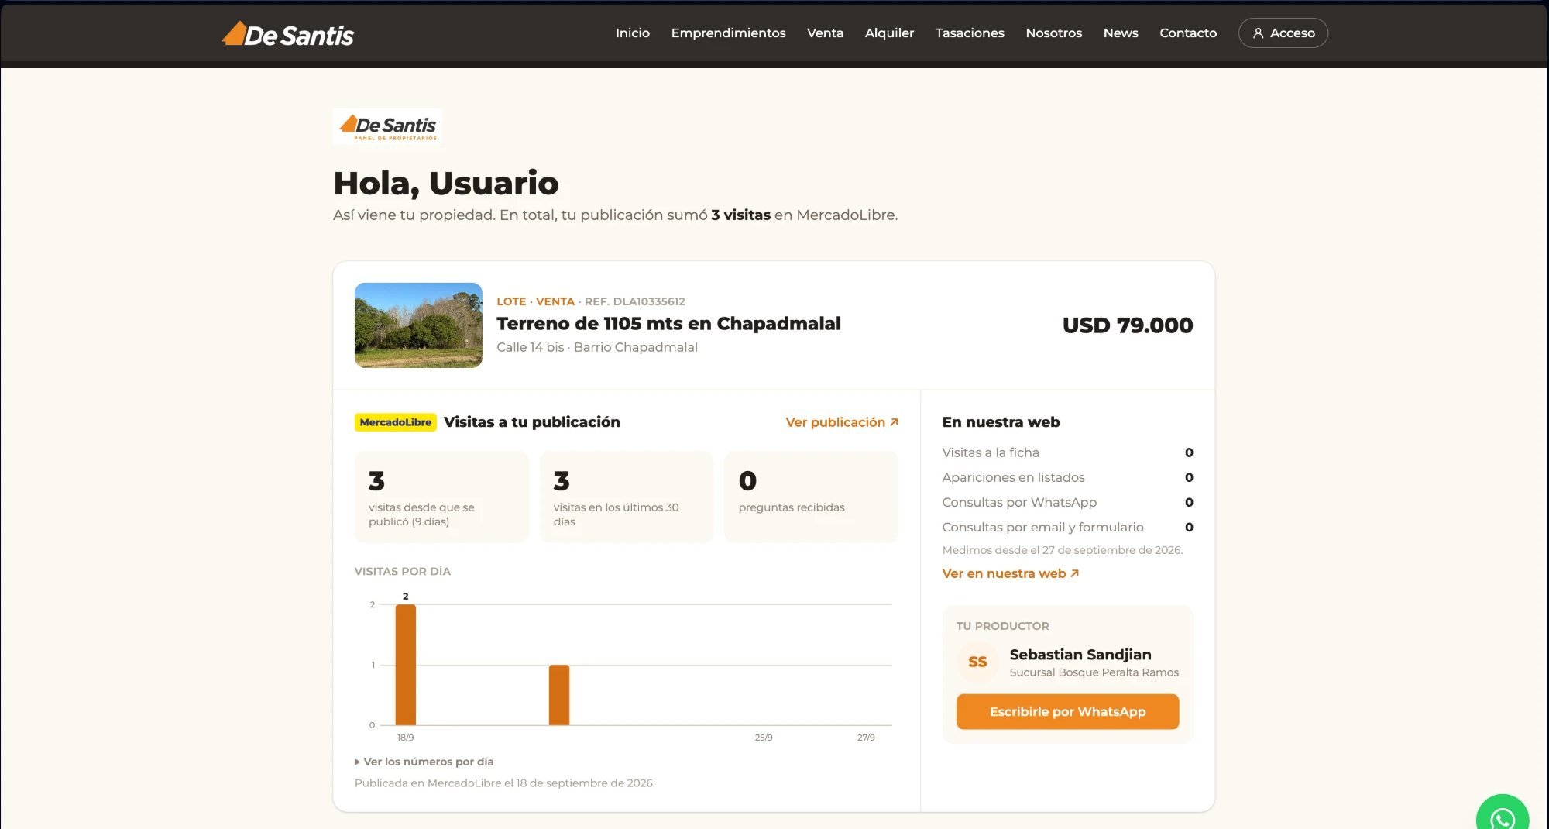
Task: Open the News page
Action: (1121, 33)
